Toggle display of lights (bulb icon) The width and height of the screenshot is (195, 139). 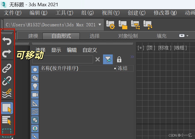coord(35,86)
